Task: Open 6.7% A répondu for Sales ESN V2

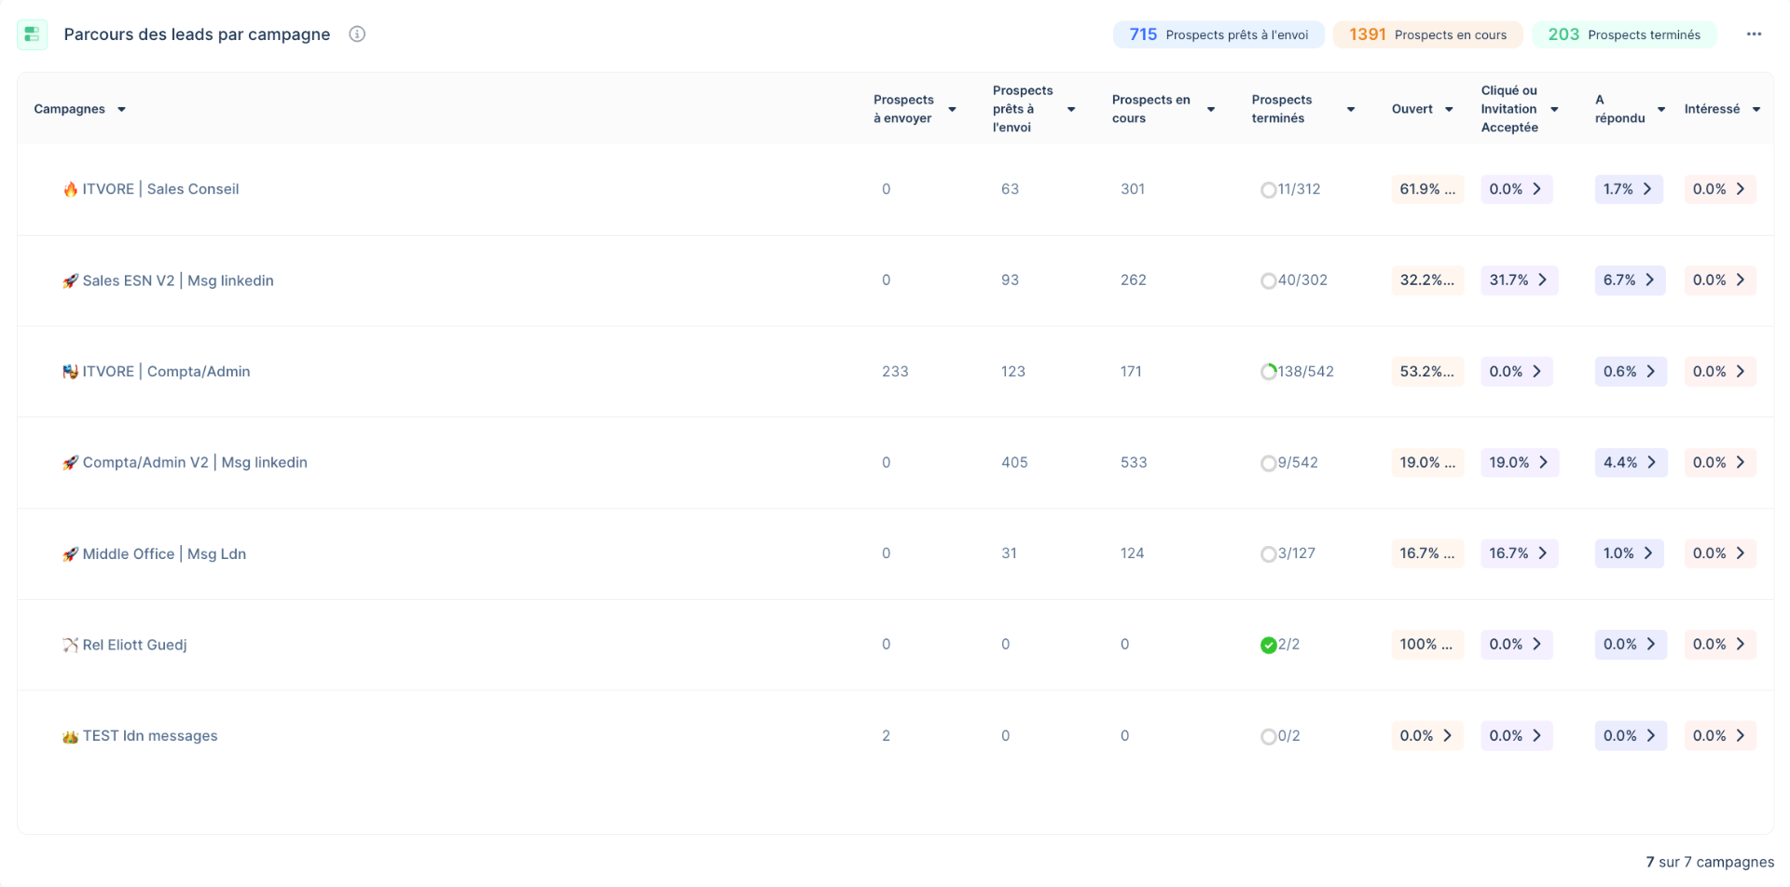Action: point(1630,280)
